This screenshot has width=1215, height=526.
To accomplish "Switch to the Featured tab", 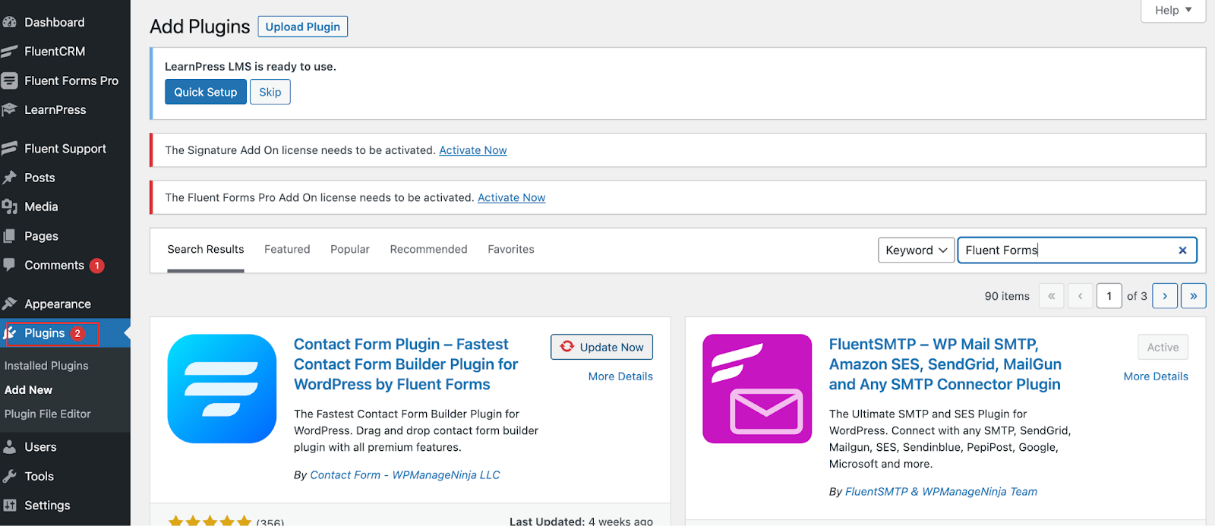I will tap(287, 250).
